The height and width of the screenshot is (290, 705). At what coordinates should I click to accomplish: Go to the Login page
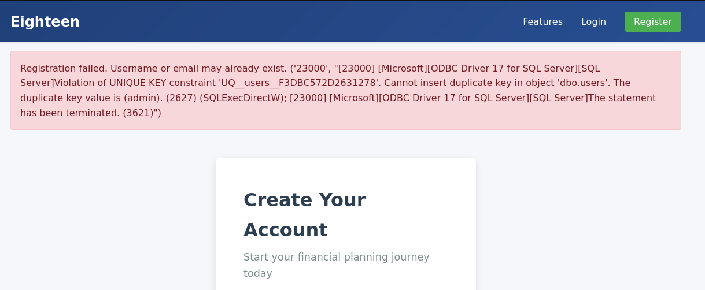click(x=593, y=22)
